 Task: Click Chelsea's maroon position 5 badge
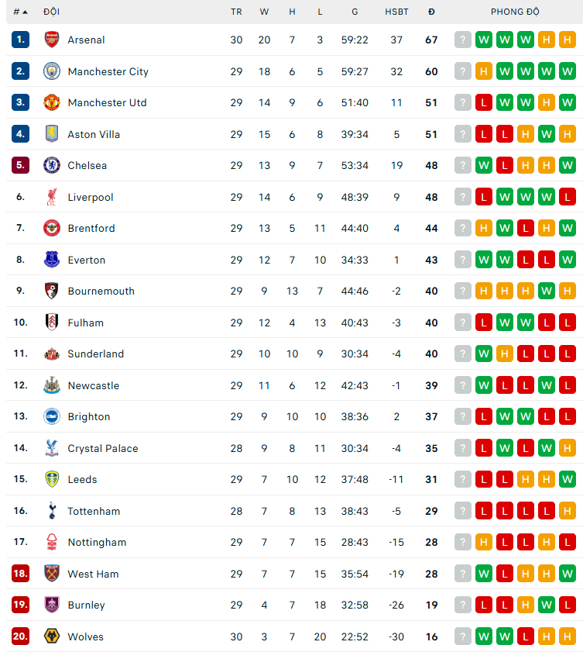[x=20, y=165]
